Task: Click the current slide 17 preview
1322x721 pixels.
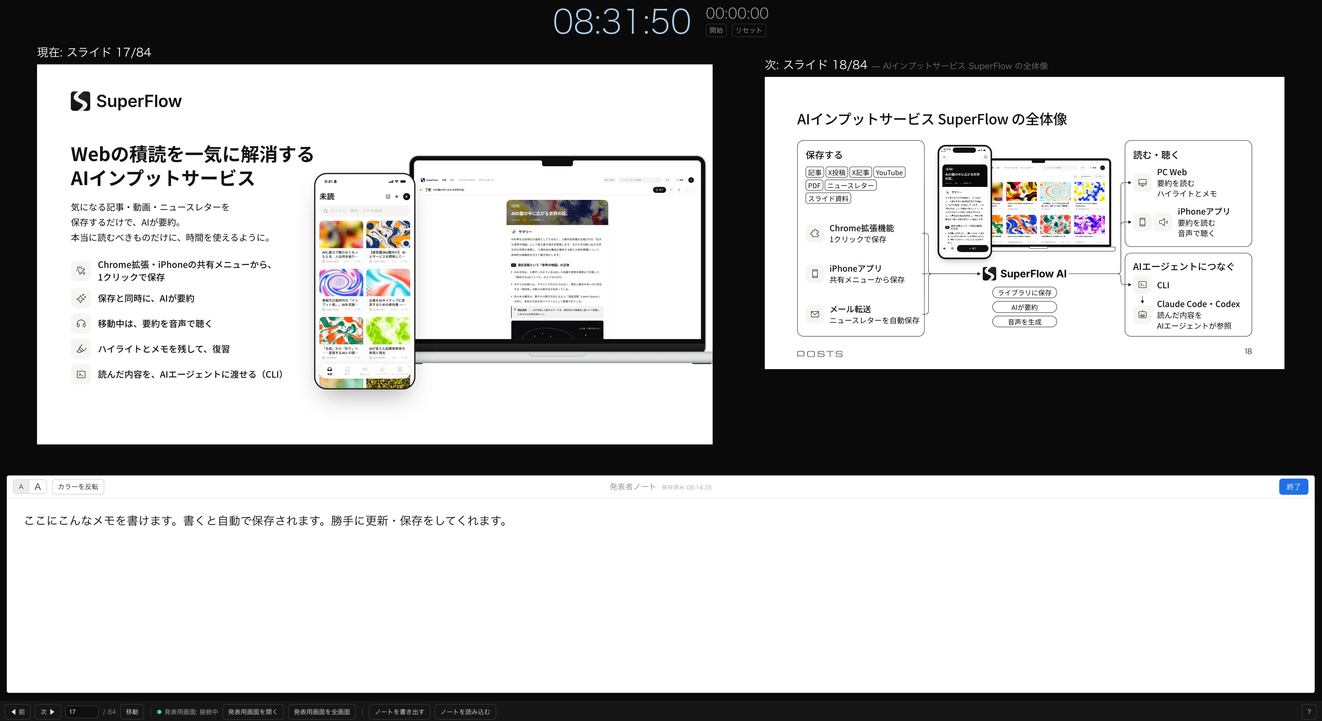Action: [375, 254]
